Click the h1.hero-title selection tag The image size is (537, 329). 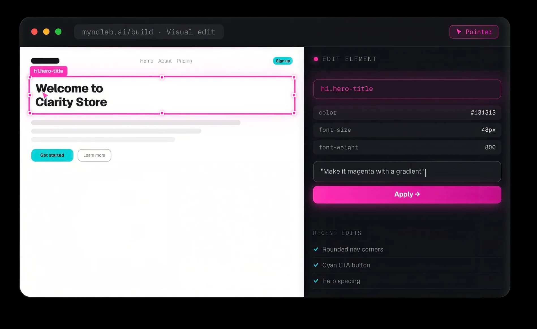[x=48, y=71]
